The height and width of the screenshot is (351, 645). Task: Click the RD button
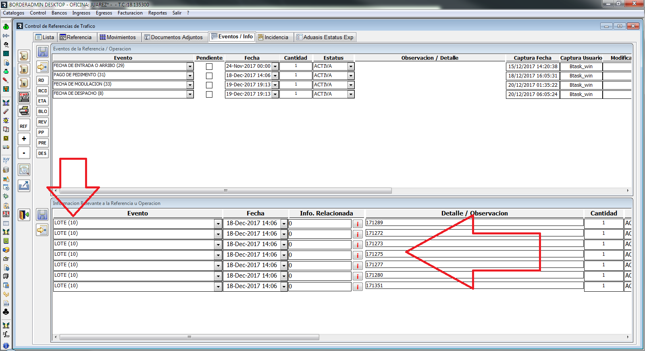tap(42, 80)
